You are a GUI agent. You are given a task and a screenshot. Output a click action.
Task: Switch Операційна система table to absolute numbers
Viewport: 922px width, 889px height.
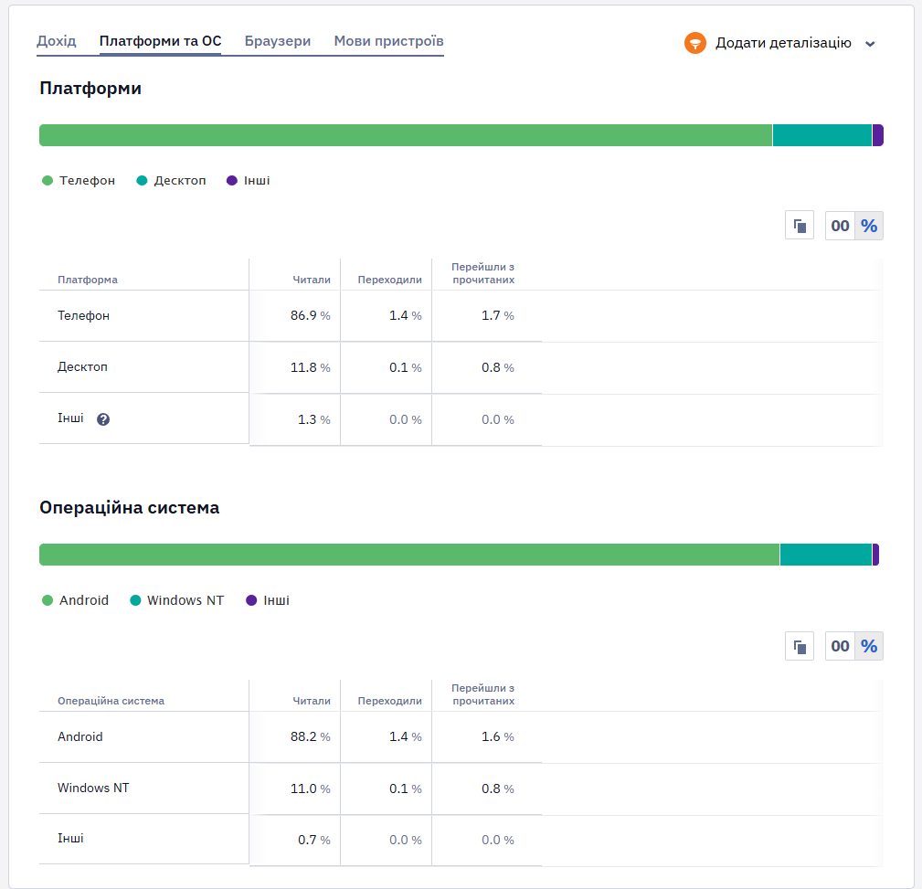pos(840,646)
